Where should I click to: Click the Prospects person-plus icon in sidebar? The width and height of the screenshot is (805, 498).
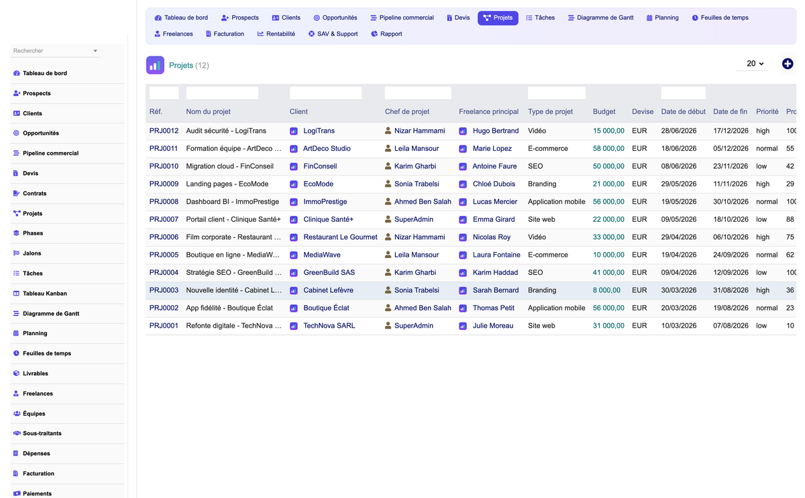click(x=17, y=93)
